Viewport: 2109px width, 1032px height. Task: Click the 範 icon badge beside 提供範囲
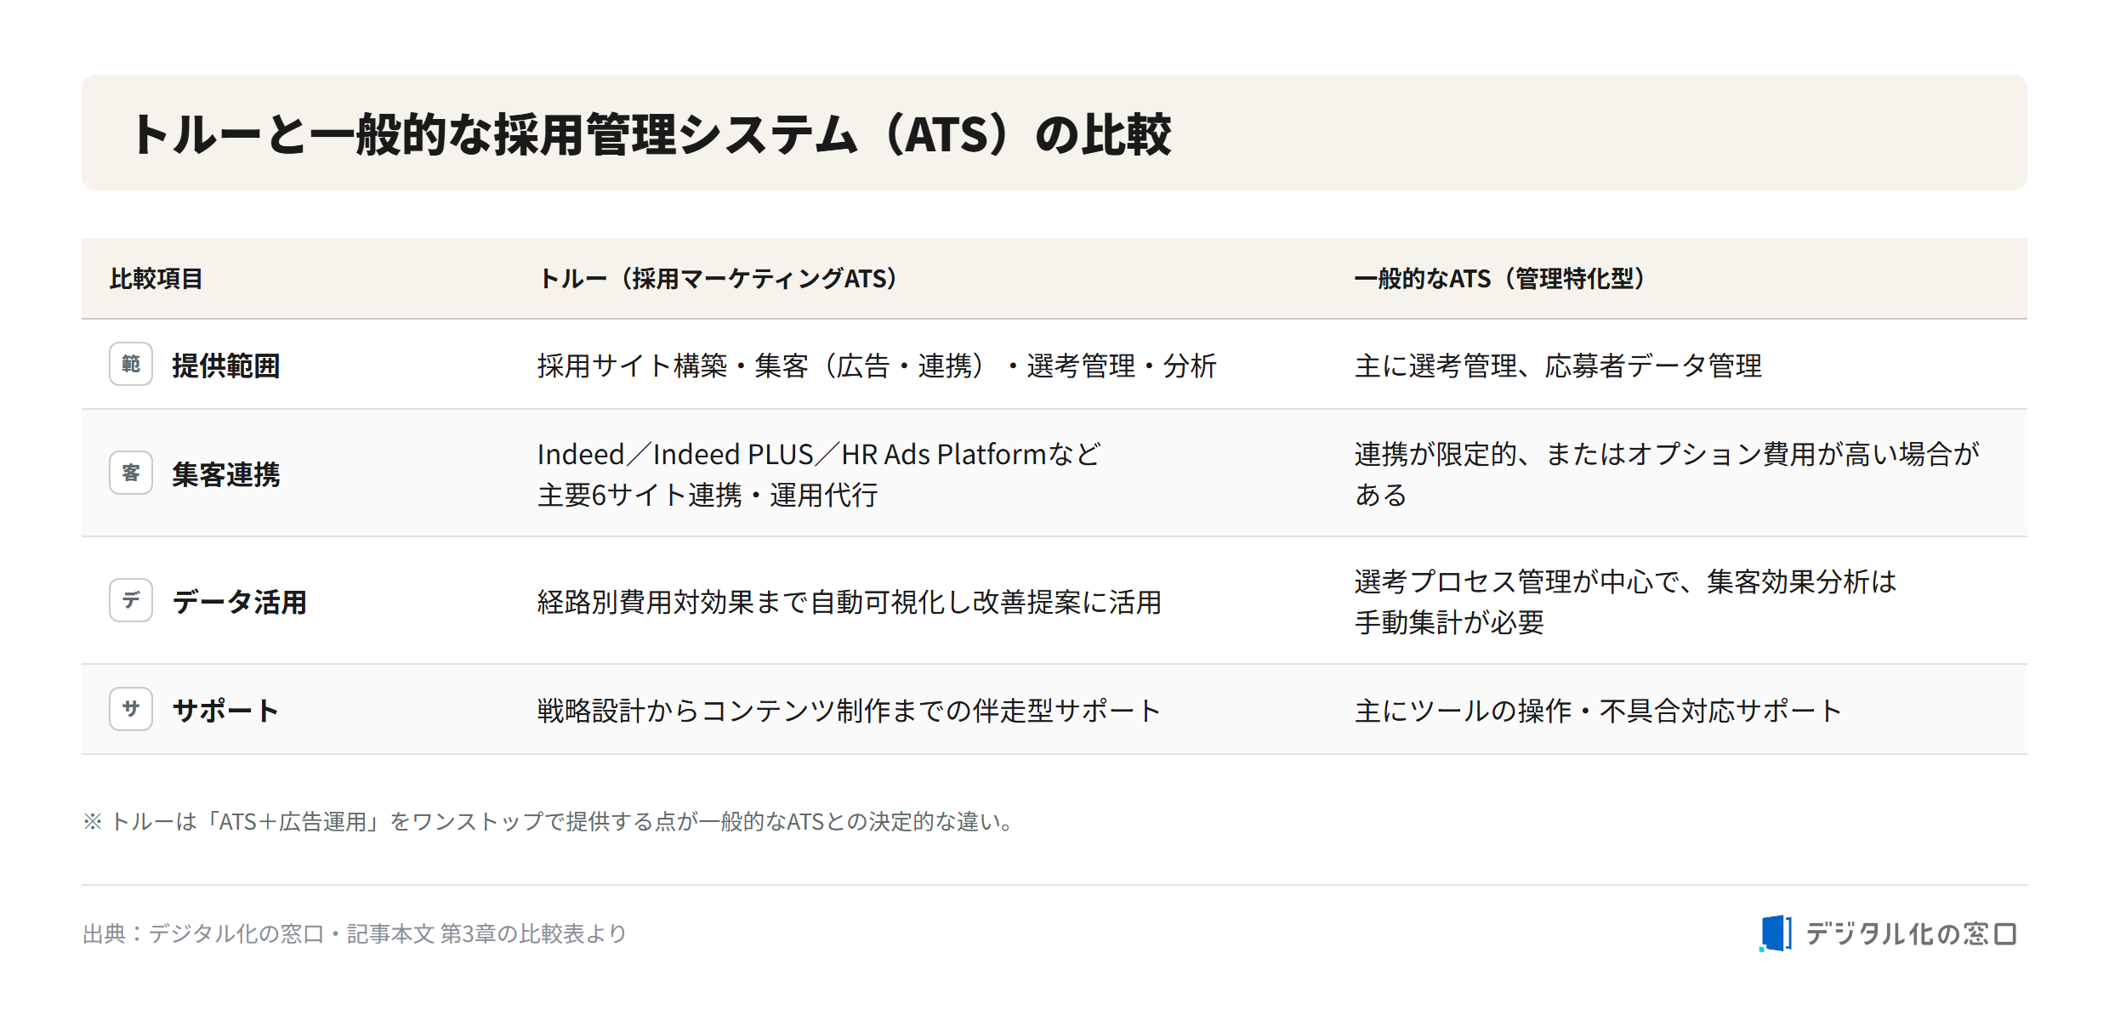[x=131, y=364]
